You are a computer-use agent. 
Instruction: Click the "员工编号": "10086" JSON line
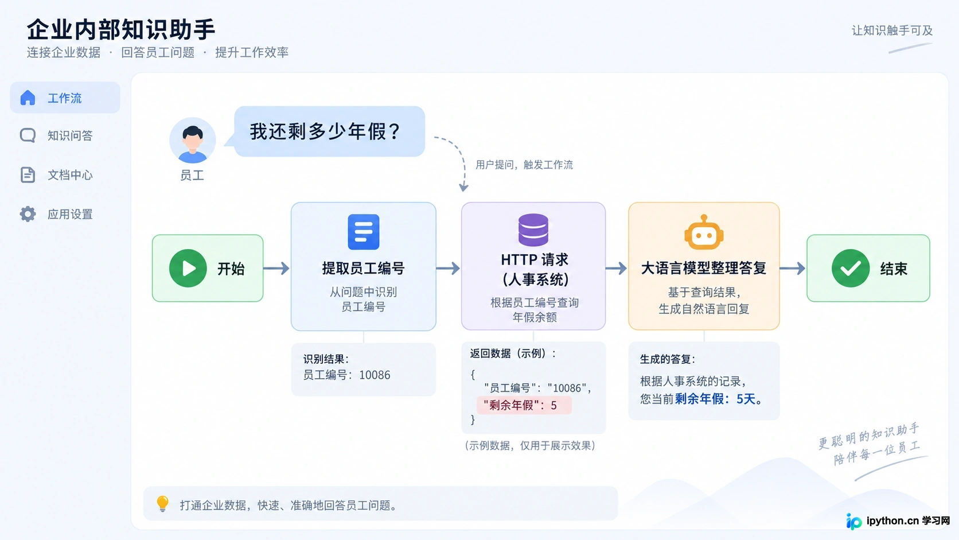pos(537,388)
